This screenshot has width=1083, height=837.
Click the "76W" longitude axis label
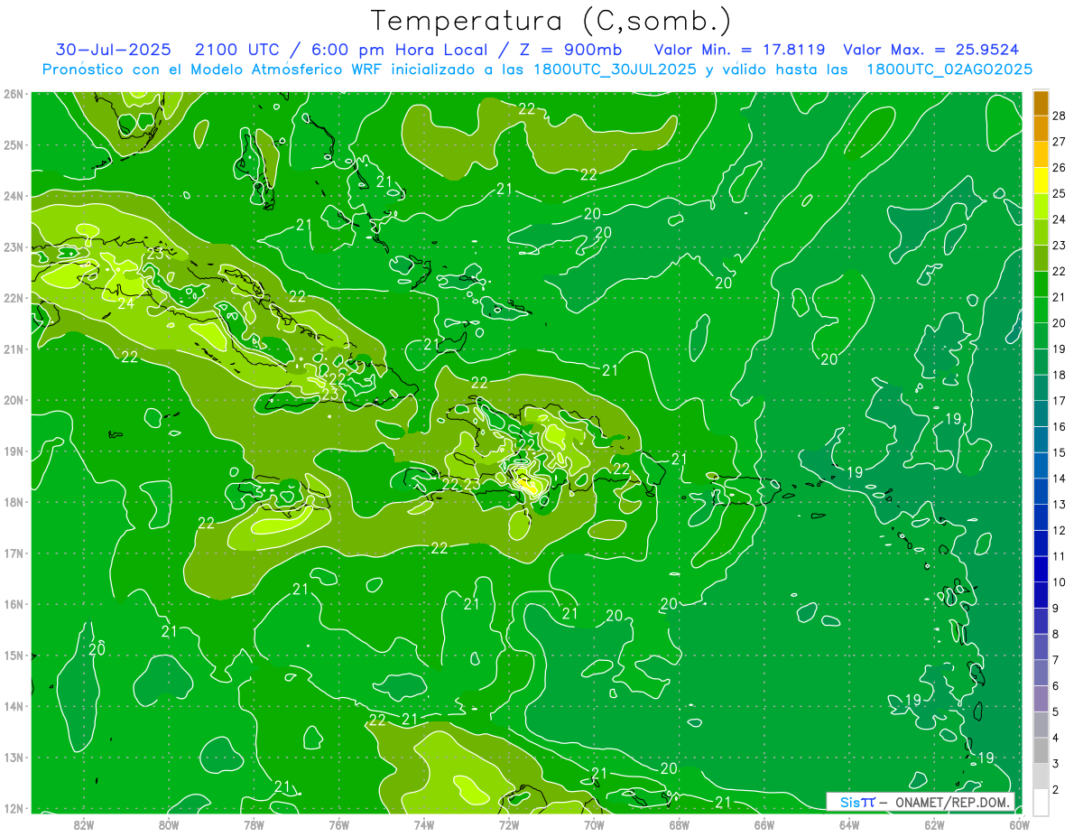339,824
